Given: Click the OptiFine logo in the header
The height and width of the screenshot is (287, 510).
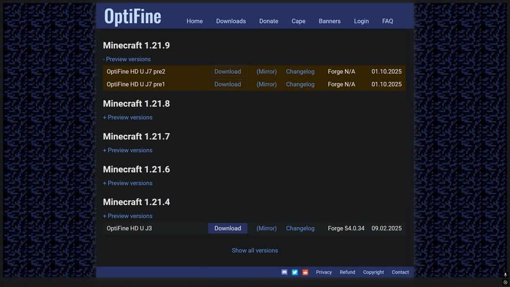Looking at the screenshot, I should pyautogui.click(x=132, y=16).
